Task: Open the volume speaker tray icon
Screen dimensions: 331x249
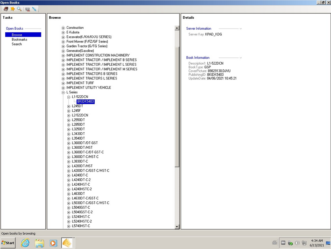Action: [297, 243]
